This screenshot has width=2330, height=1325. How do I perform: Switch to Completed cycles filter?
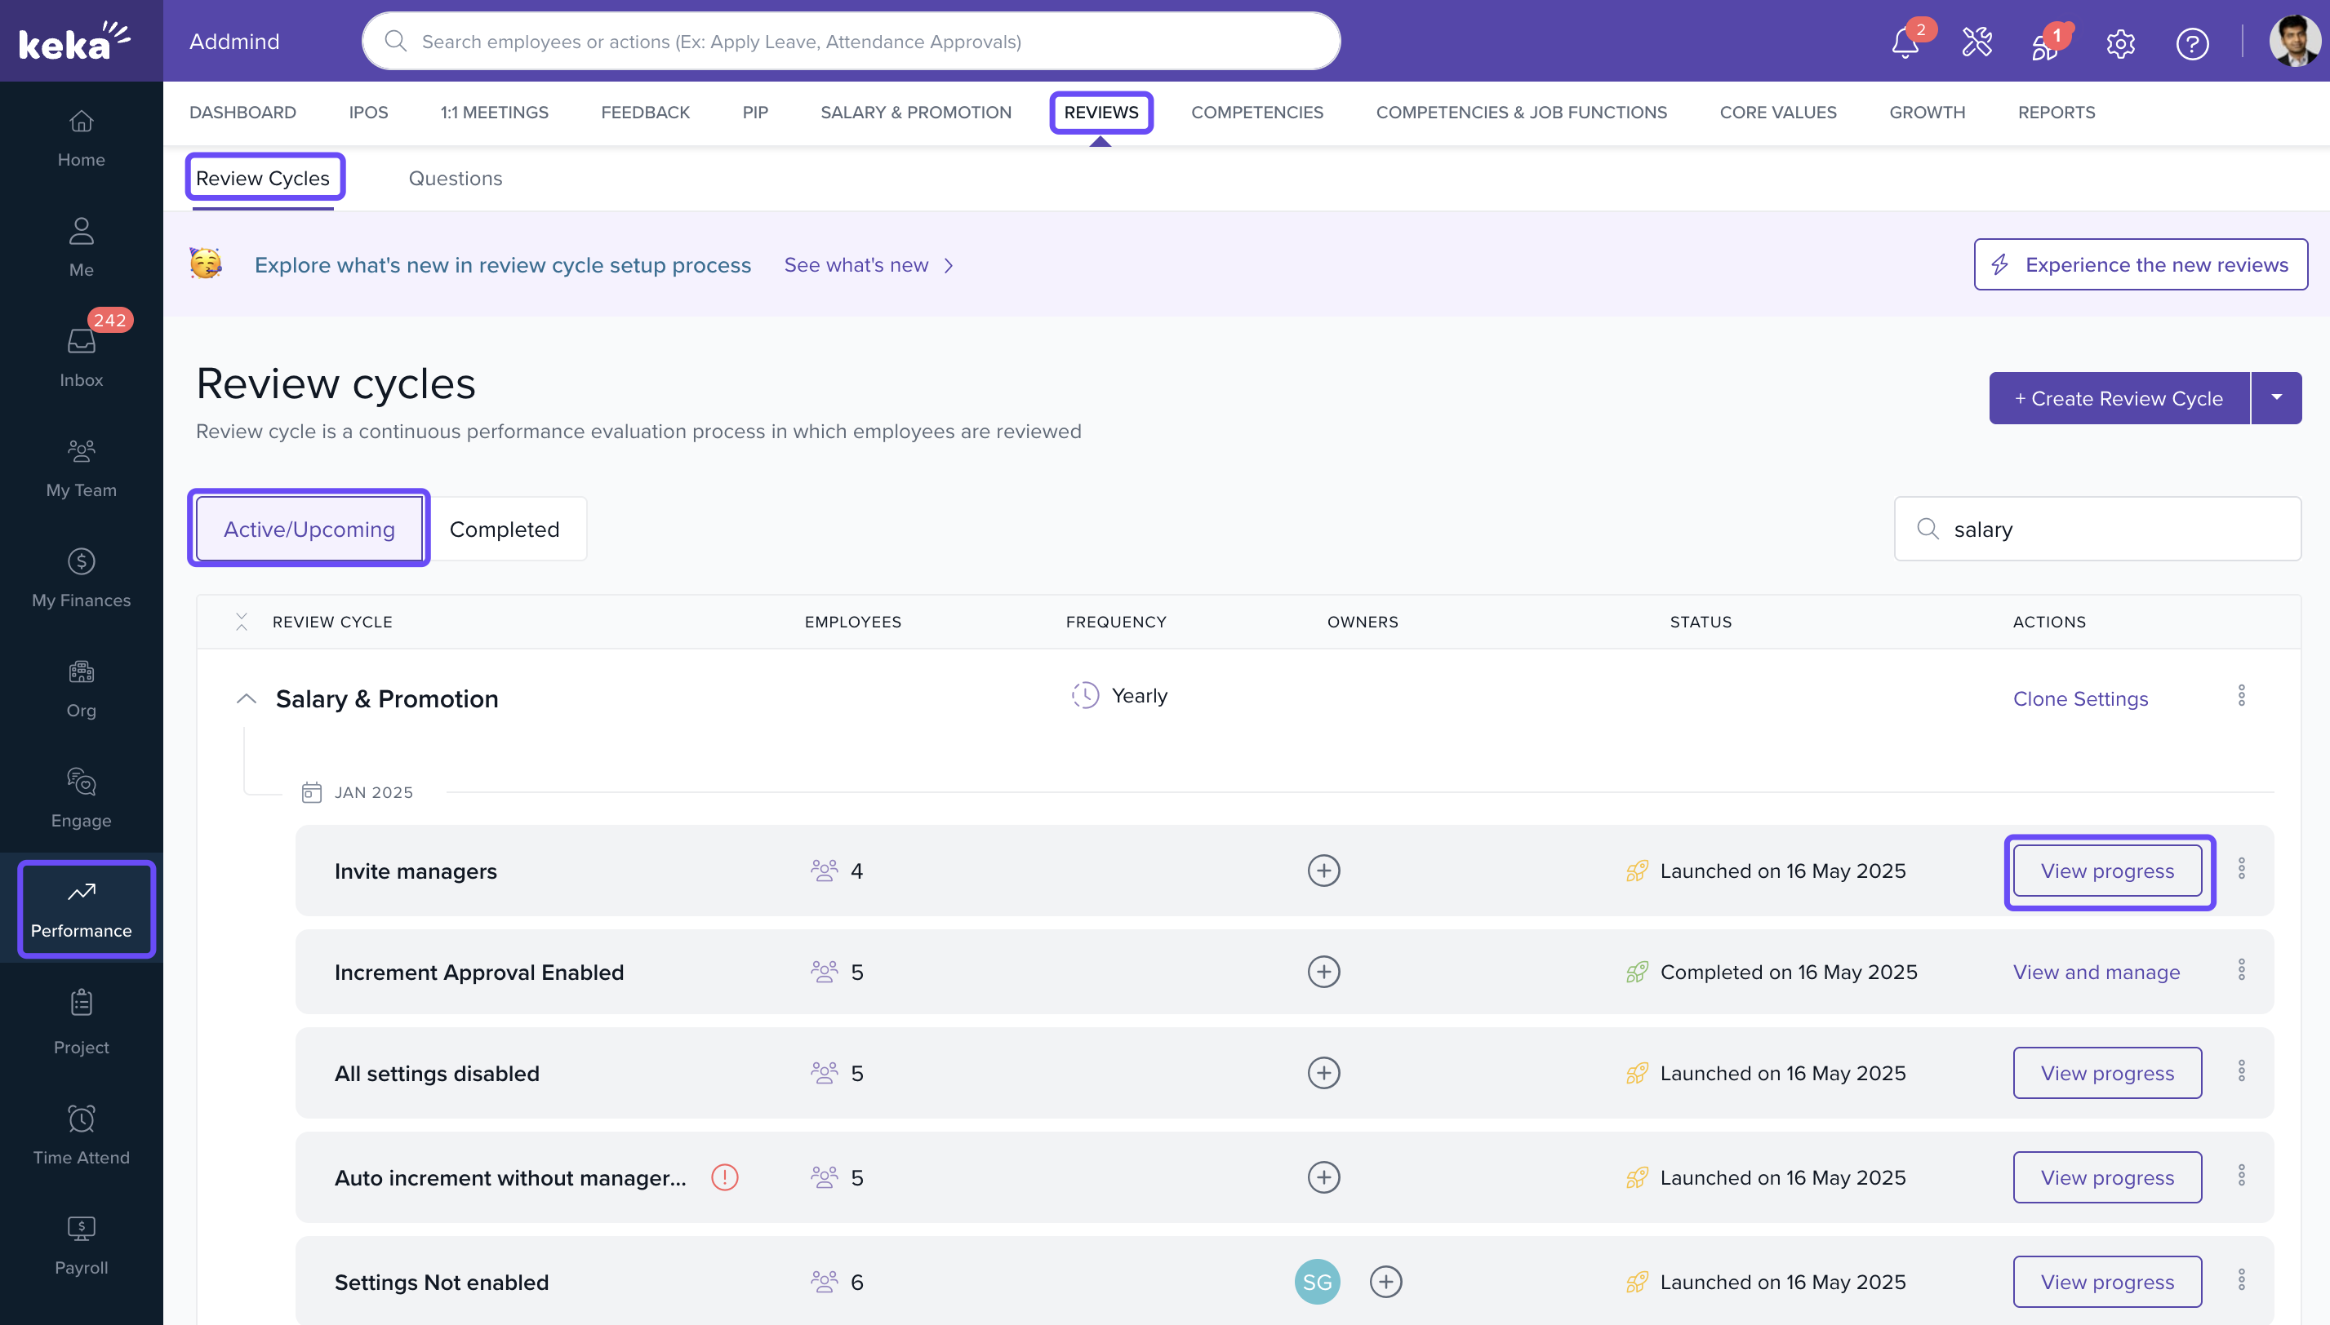click(x=505, y=529)
